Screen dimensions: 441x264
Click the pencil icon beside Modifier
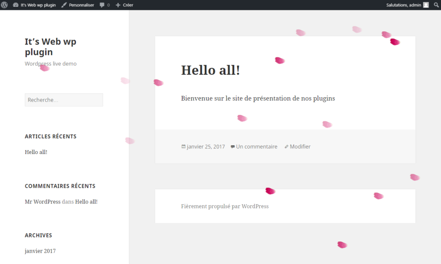click(x=286, y=147)
